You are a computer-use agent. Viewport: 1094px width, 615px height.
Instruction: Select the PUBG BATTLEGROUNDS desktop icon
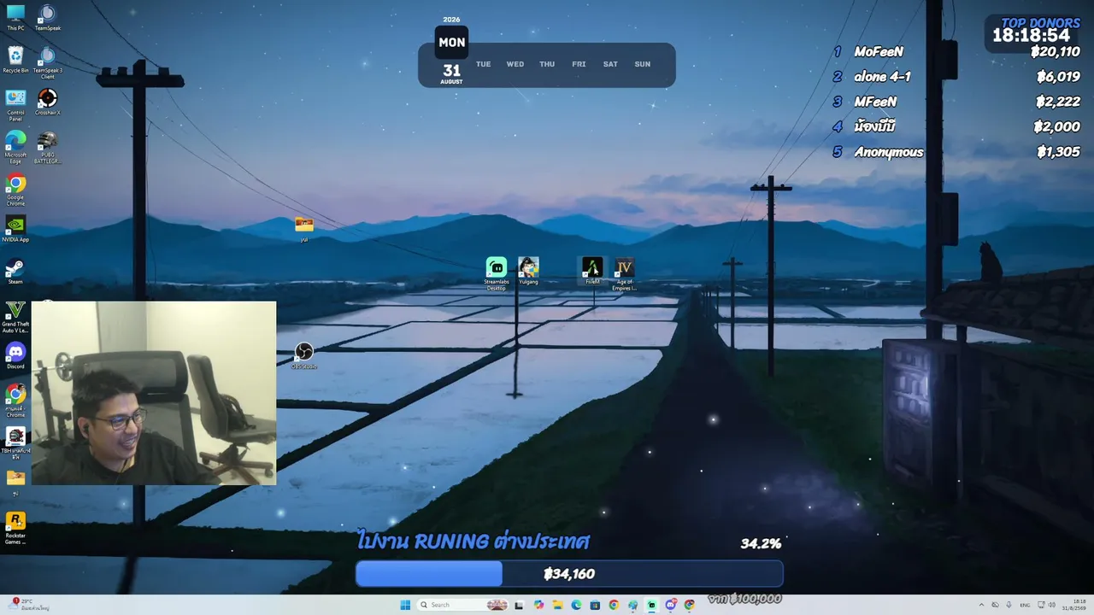click(48, 146)
